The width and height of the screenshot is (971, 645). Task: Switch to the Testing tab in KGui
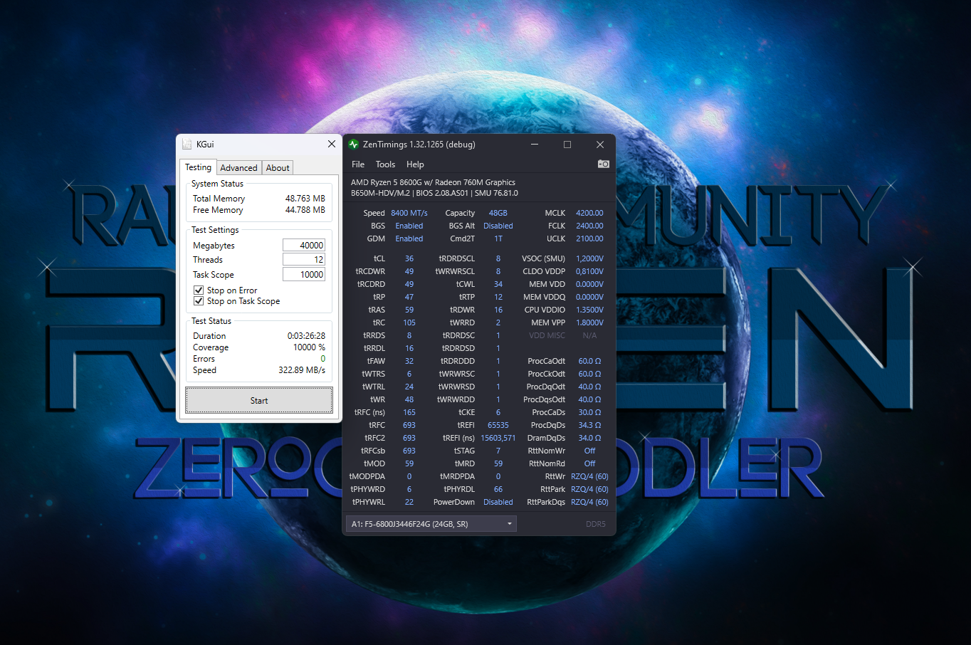198,167
